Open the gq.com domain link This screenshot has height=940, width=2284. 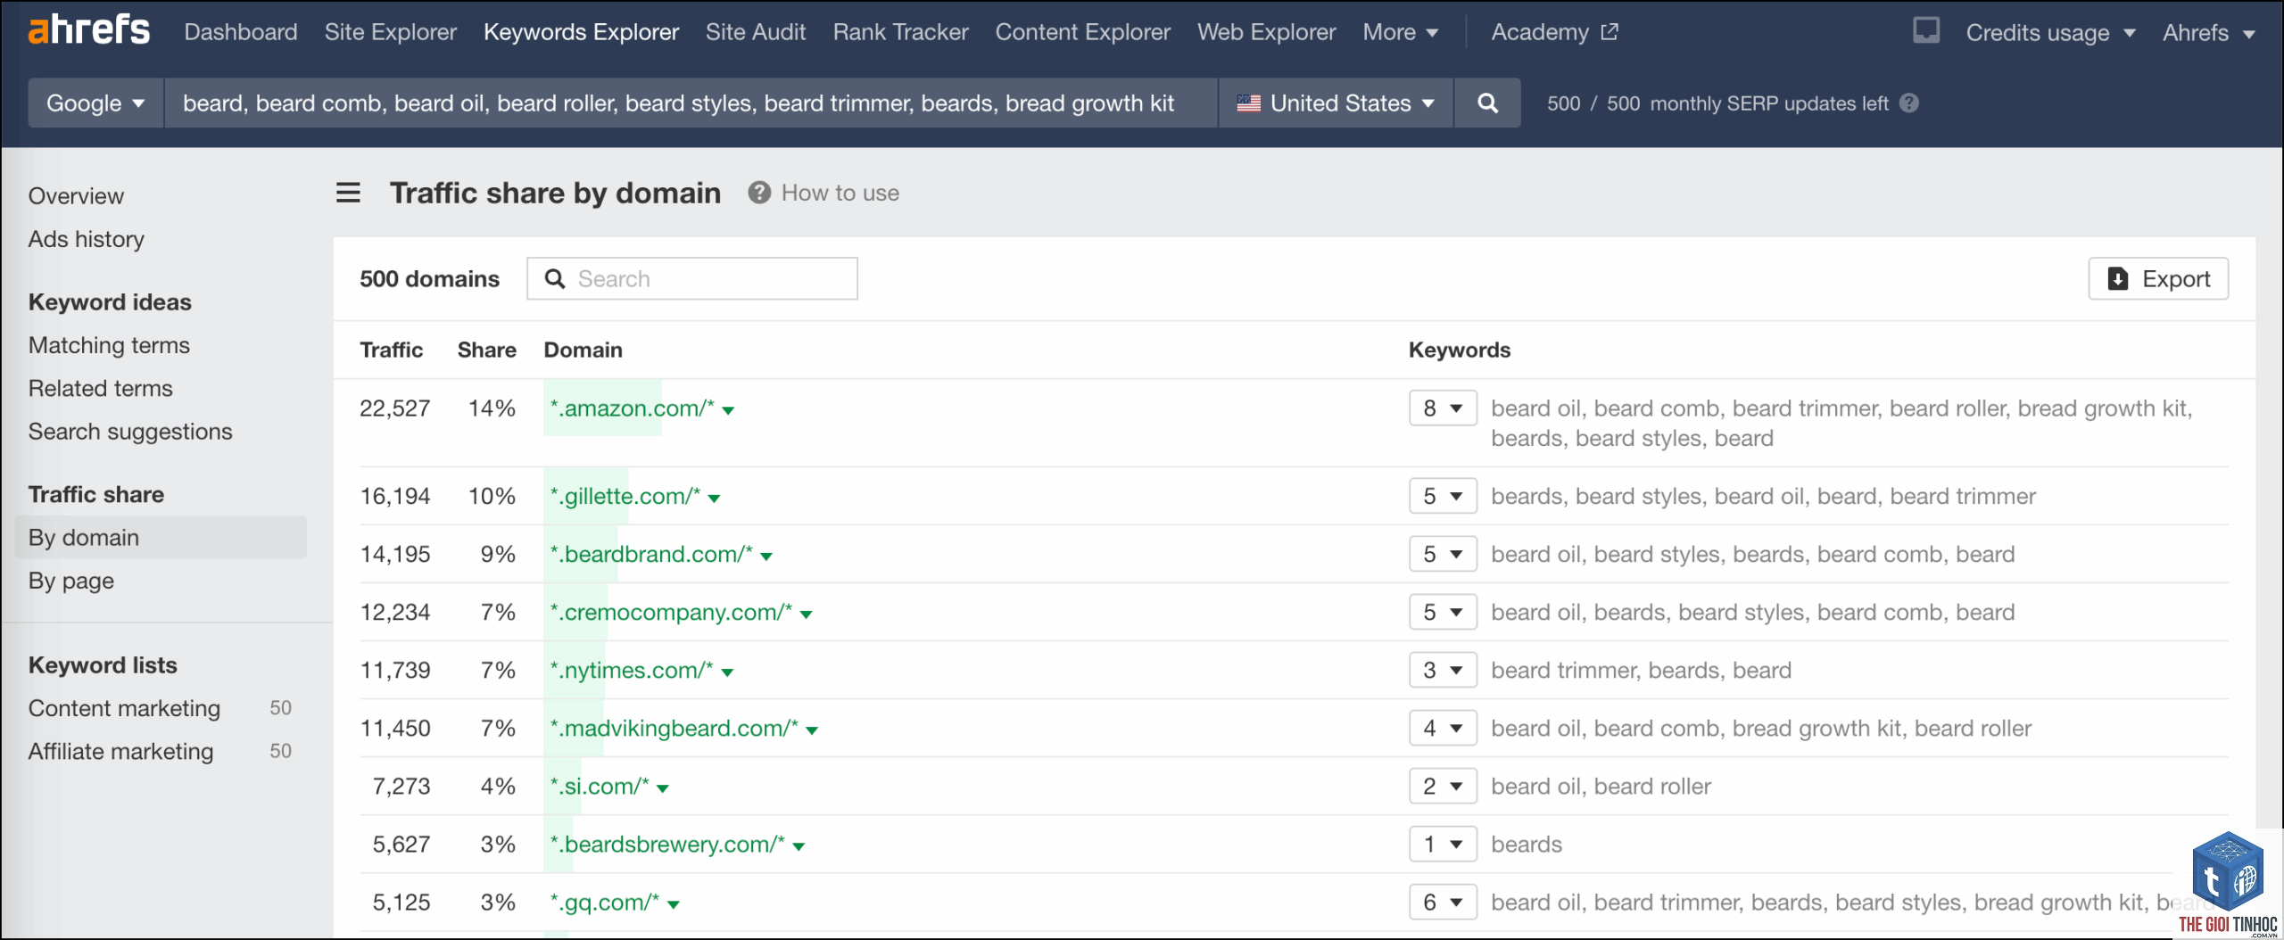pos(605,902)
